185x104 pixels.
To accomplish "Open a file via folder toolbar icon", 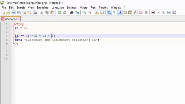I will click(8, 12).
